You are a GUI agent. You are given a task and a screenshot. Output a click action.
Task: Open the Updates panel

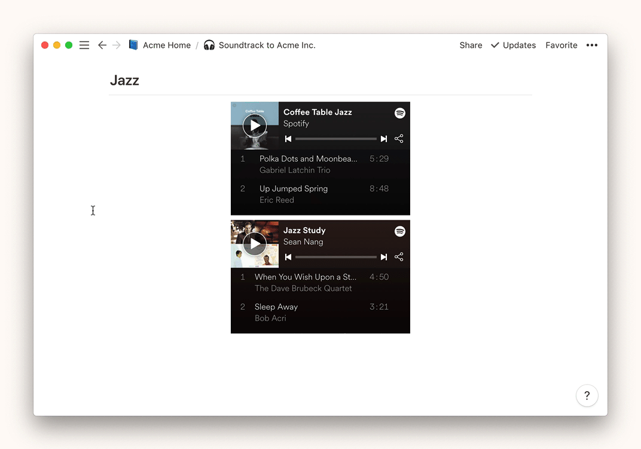click(x=513, y=45)
